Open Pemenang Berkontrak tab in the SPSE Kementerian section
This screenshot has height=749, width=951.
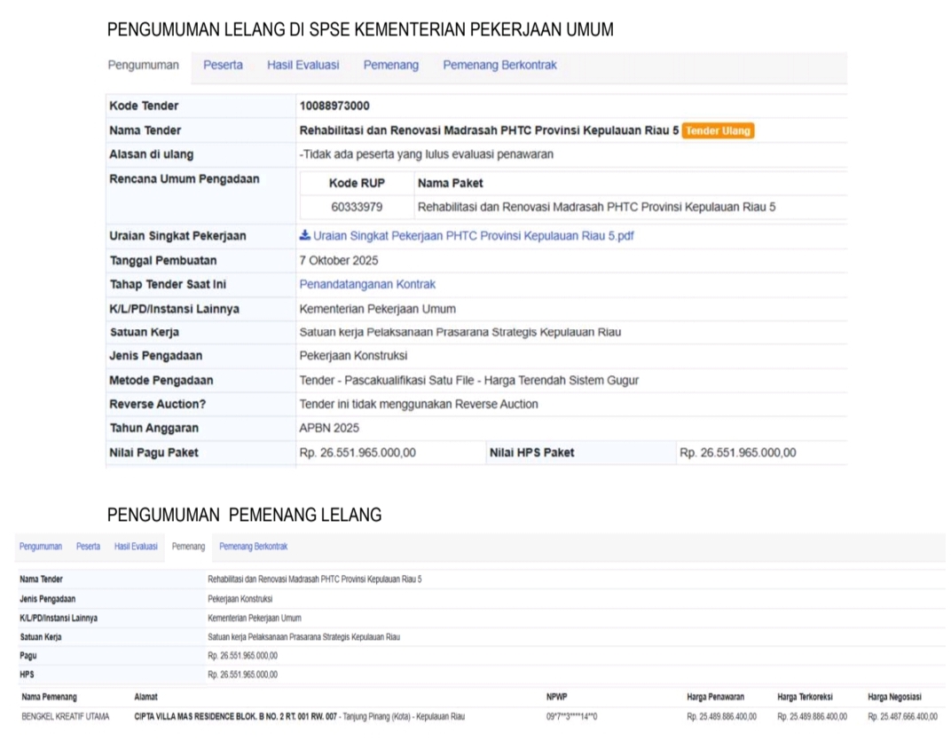(x=499, y=65)
